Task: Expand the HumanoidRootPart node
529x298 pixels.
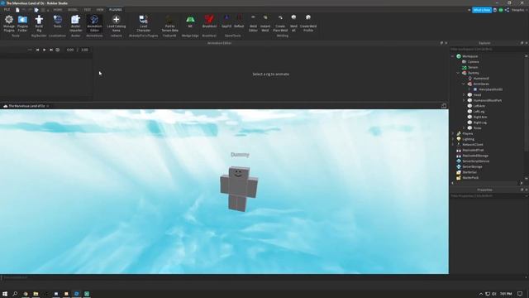Action: pyautogui.click(x=464, y=100)
